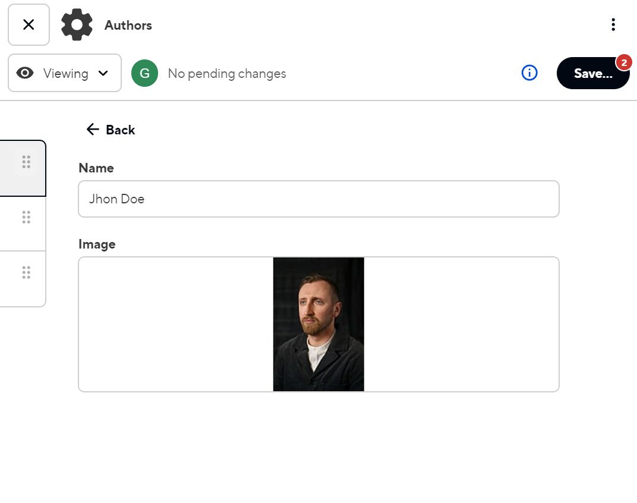Go back using the Back link text
This screenshot has width=637, height=503.
pyautogui.click(x=120, y=130)
